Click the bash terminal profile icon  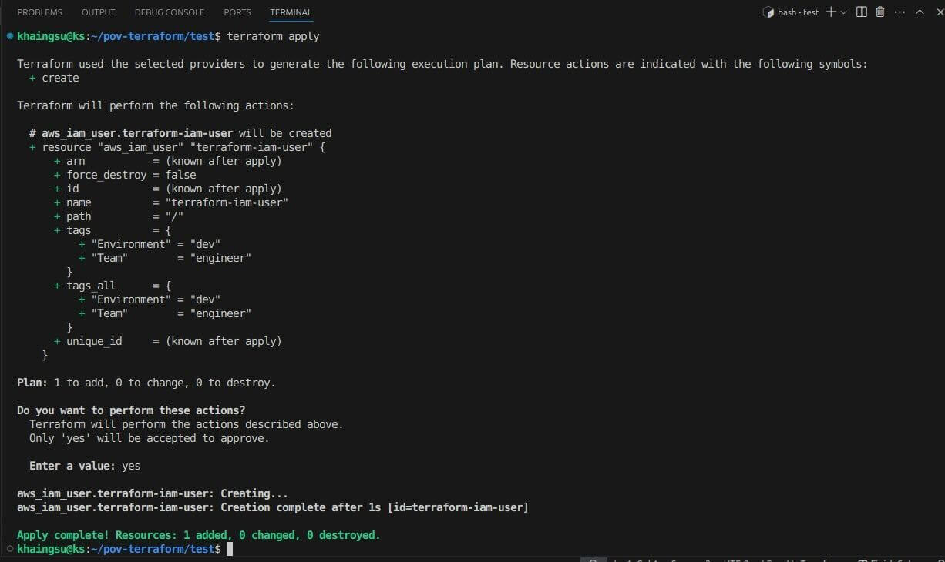pyautogui.click(x=768, y=12)
